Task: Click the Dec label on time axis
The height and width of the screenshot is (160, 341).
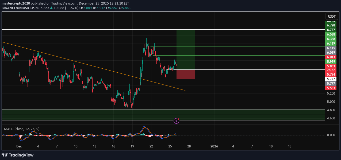Action: point(19,146)
